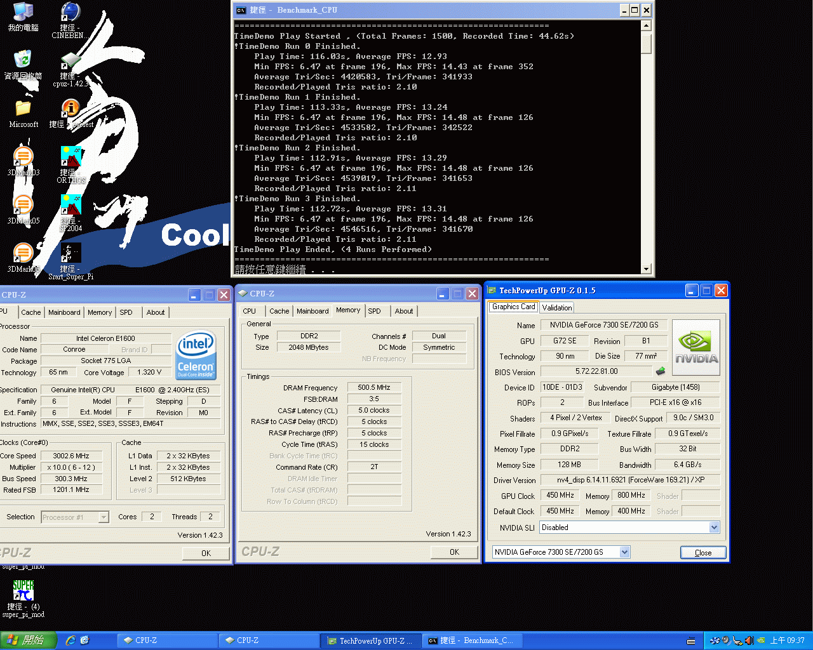Open the 3DMark06 desktop icon

pos(23,254)
